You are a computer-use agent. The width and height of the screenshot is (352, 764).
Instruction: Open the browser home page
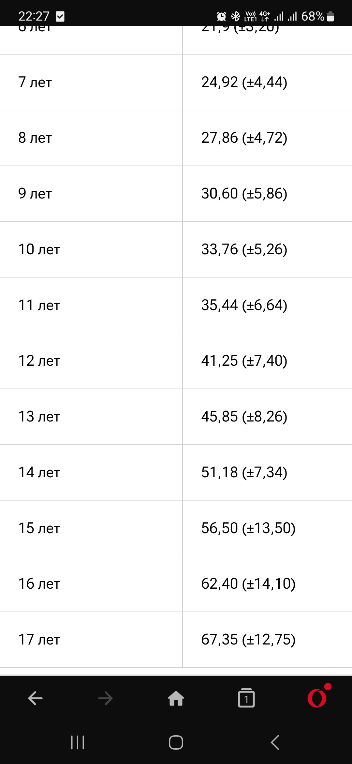click(176, 698)
